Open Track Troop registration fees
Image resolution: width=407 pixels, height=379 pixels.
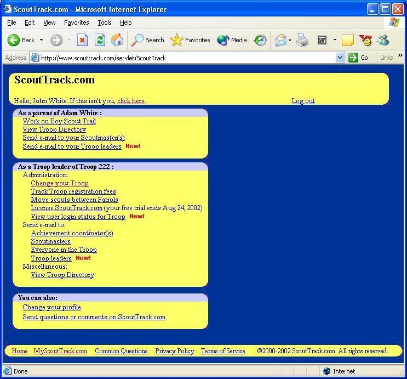pos(73,191)
